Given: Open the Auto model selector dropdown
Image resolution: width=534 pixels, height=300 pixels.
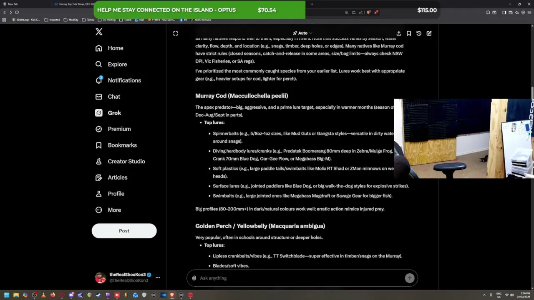Looking at the screenshot, I should [302, 33].
